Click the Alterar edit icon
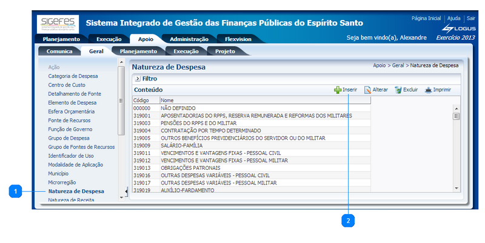This screenshot has width=485, height=243. click(367, 90)
